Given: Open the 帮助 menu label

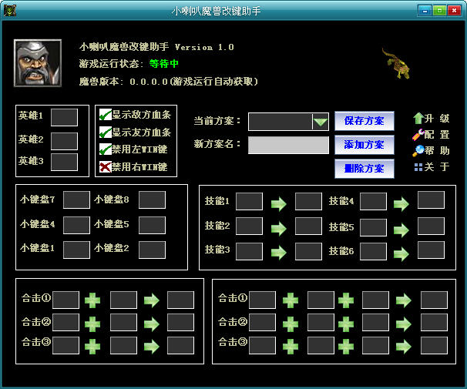Looking at the screenshot, I should tap(437, 151).
